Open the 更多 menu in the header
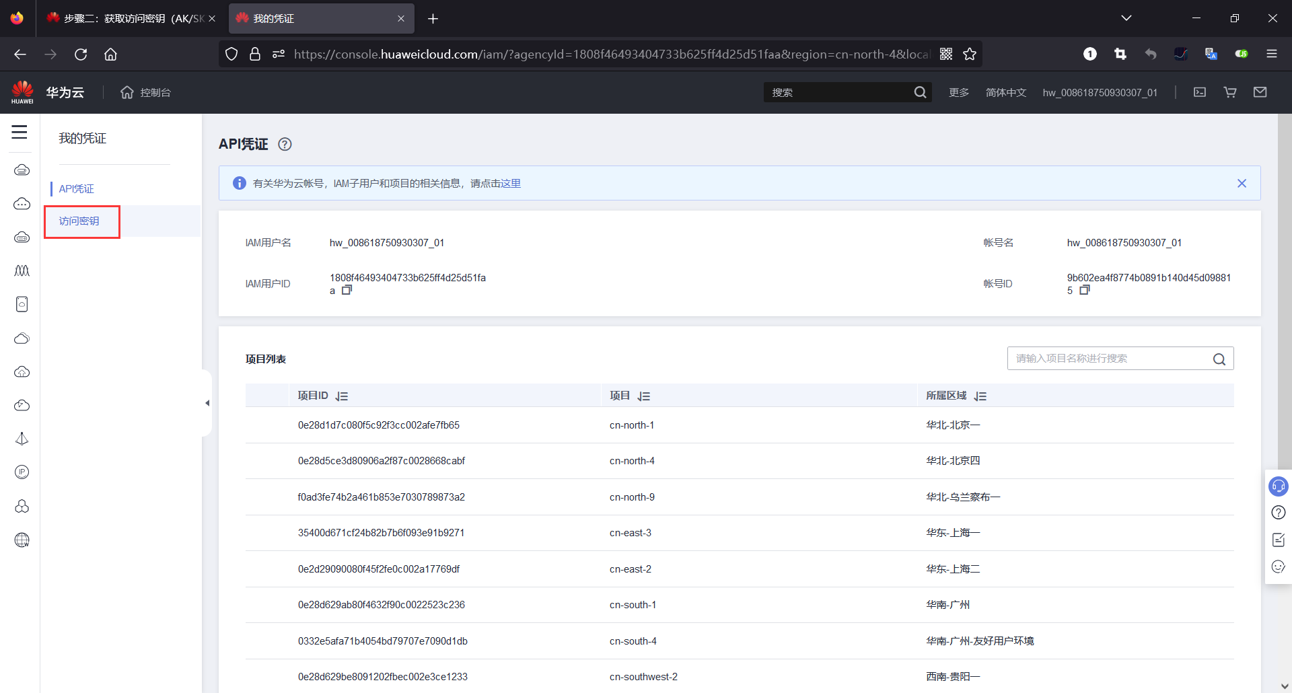The height and width of the screenshot is (693, 1292). [959, 92]
